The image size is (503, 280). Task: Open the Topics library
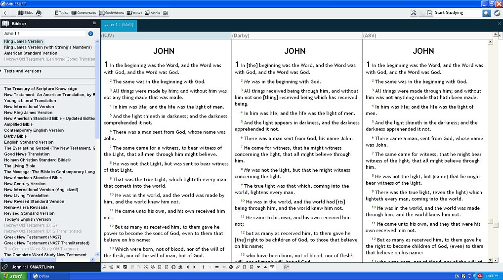pyautogui.click(x=61, y=13)
